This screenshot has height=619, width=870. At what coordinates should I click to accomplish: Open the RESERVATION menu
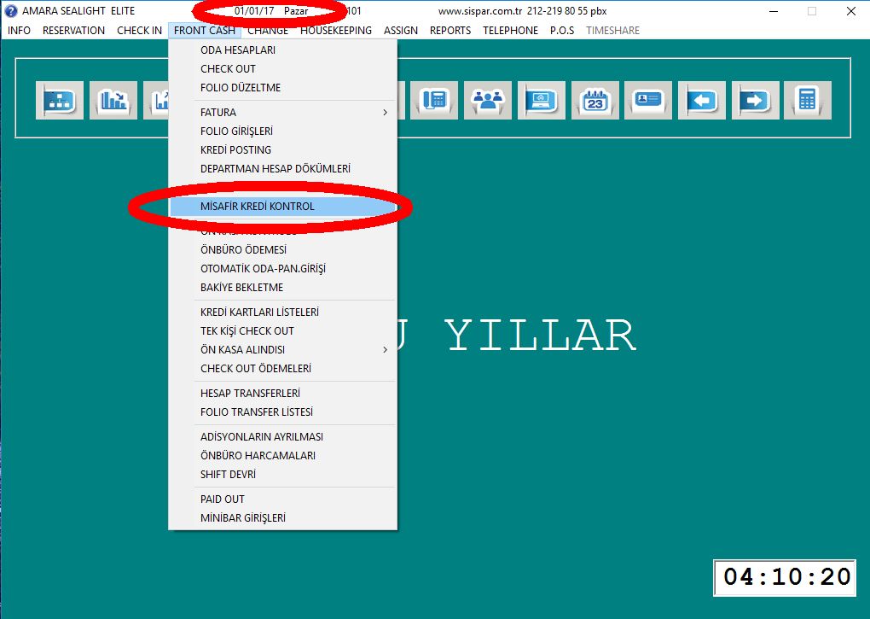click(x=73, y=30)
